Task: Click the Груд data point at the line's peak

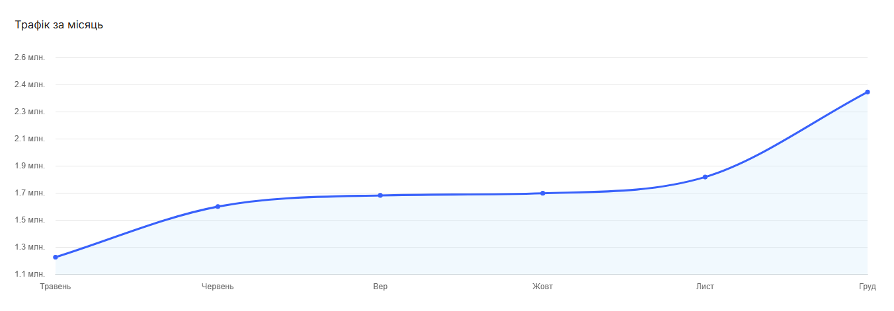Action: pos(868,92)
